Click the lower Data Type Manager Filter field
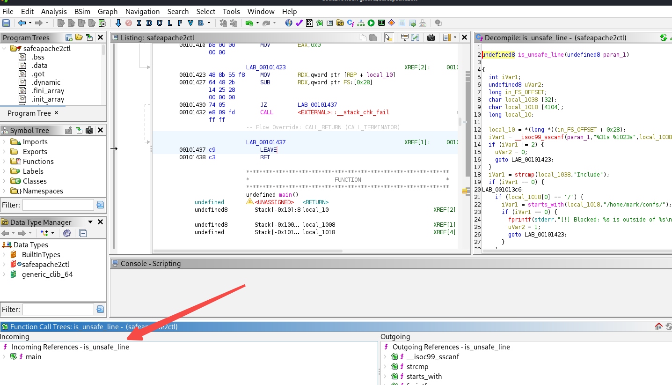Viewport: 672px width, 385px height. (x=58, y=309)
